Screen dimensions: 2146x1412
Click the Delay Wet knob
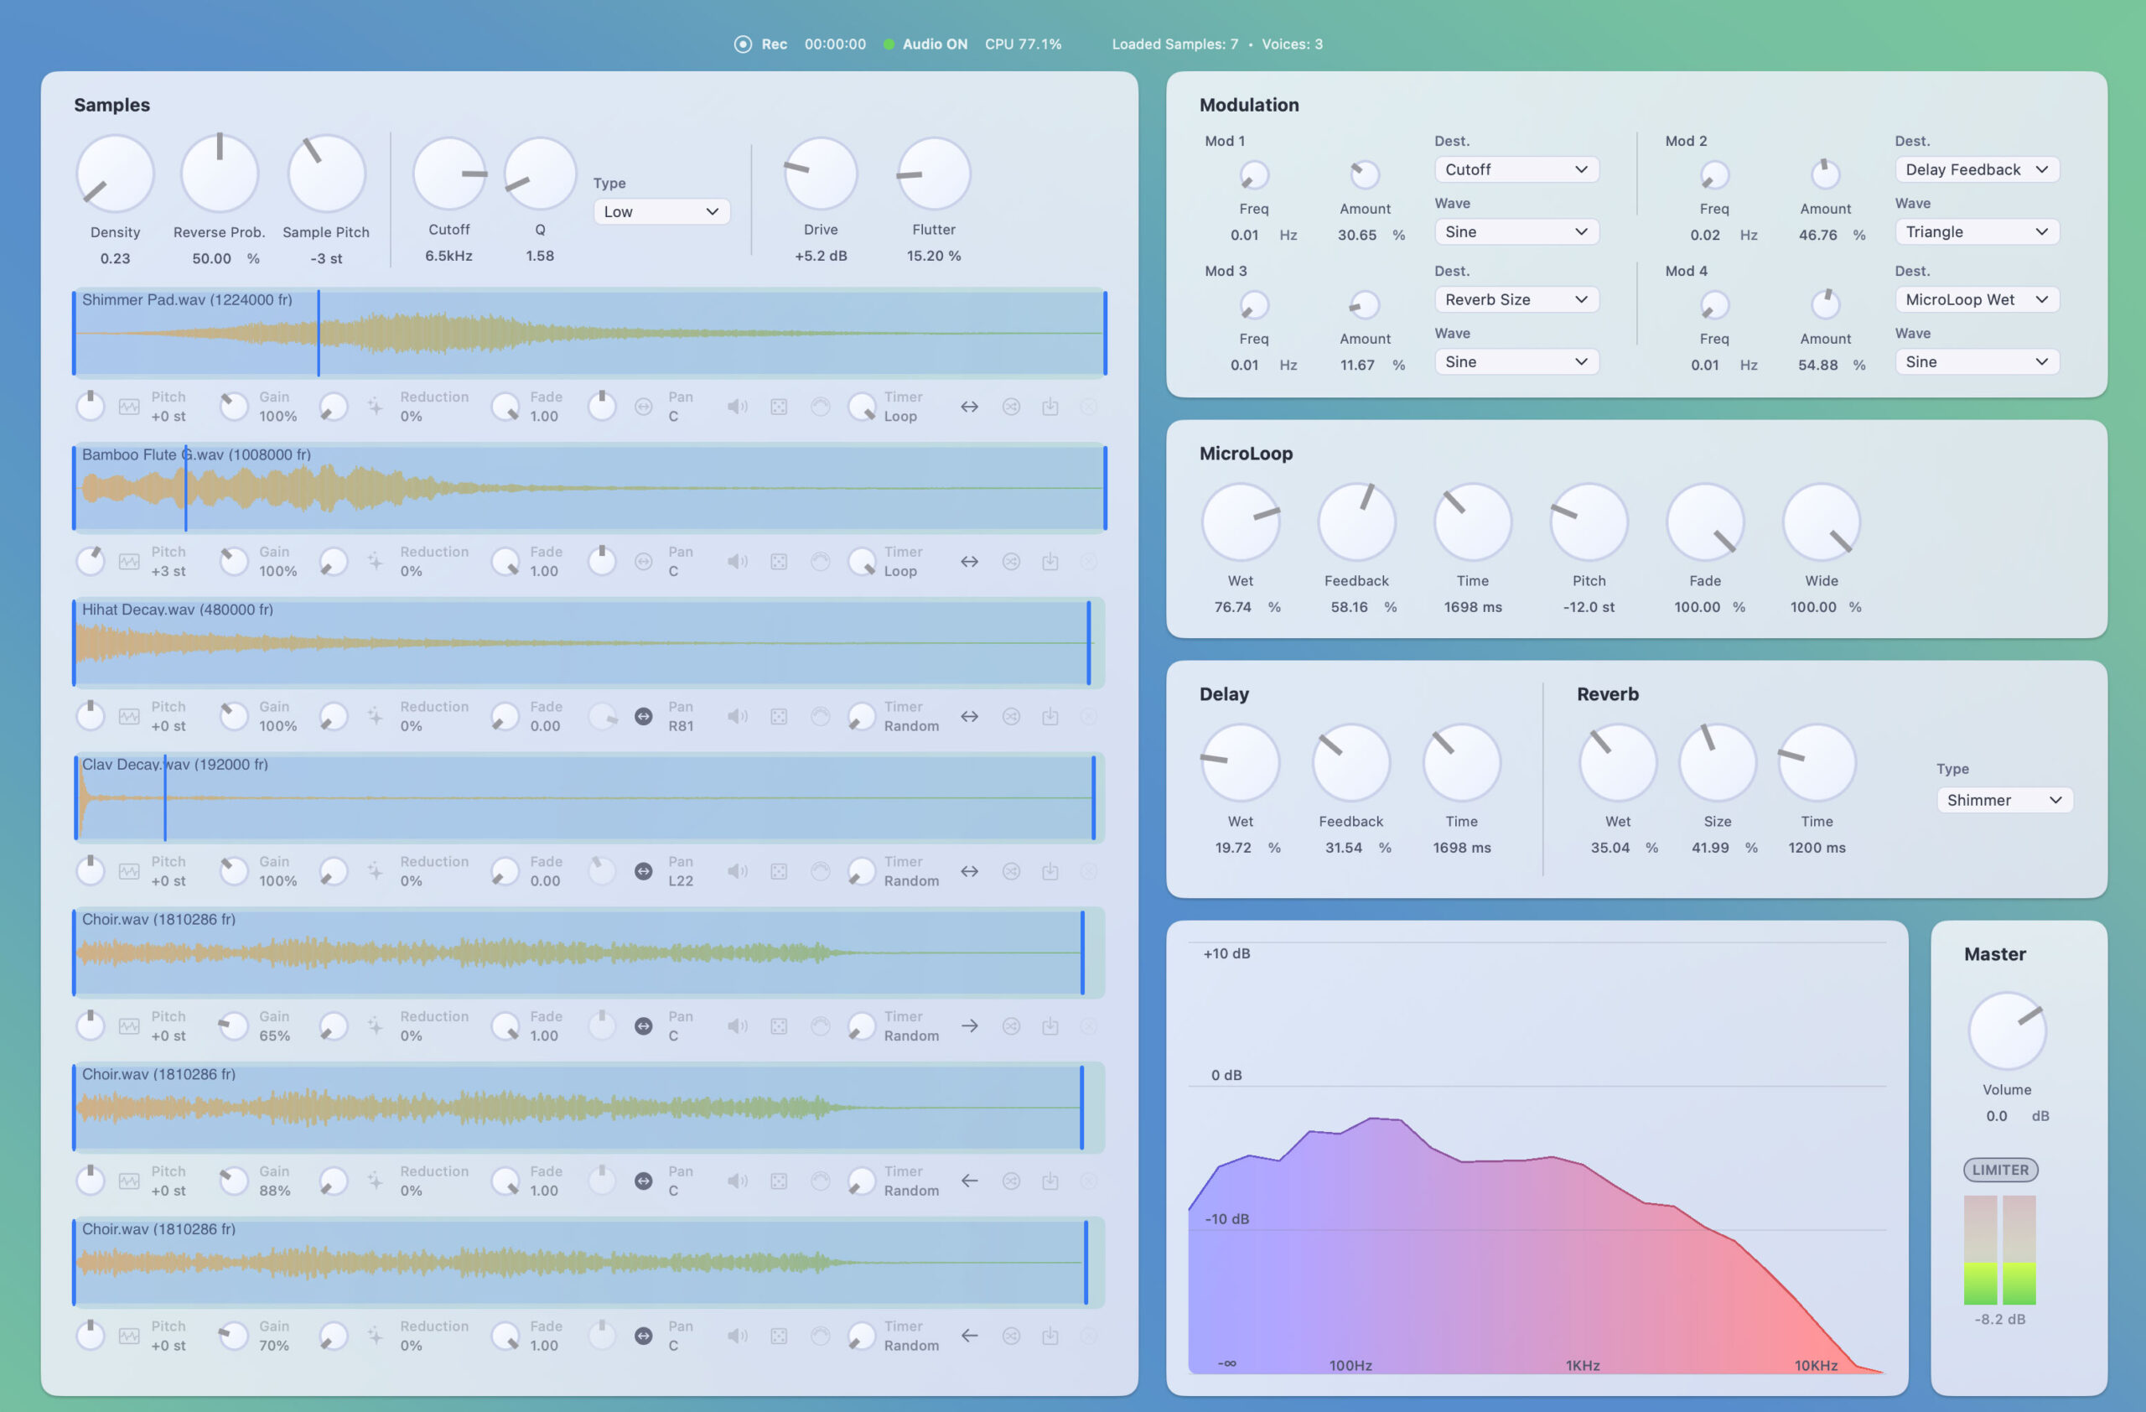pos(1240,763)
